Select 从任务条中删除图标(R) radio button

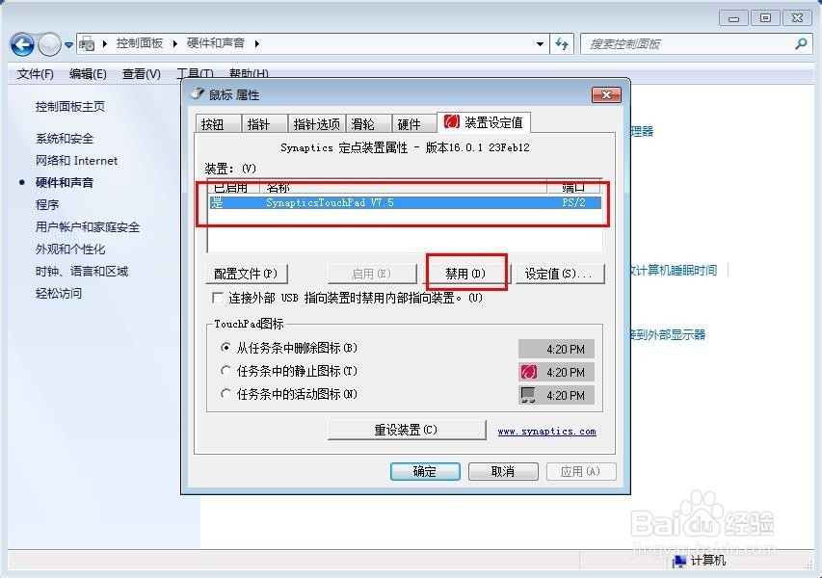click(225, 348)
